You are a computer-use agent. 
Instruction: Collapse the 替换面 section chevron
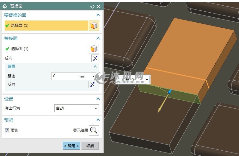point(98,38)
